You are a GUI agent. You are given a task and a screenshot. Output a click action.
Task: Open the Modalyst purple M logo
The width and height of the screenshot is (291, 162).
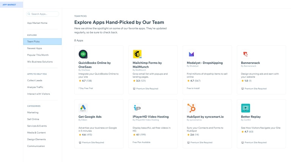[191, 54]
